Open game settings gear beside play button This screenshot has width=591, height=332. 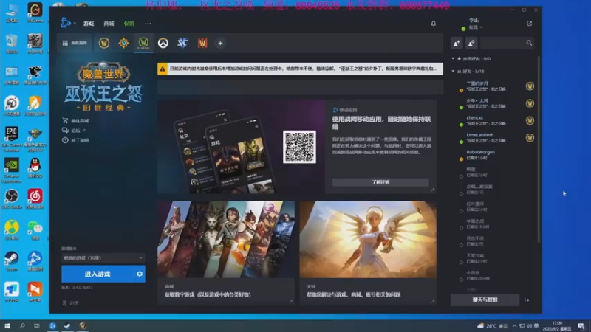click(140, 274)
